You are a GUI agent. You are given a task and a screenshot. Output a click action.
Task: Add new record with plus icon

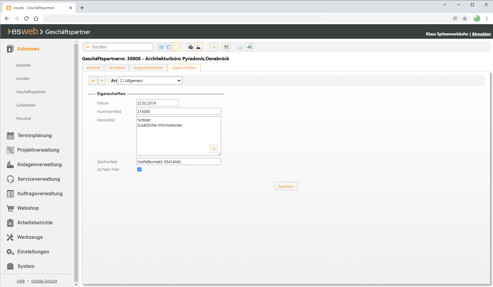pos(214,47)
